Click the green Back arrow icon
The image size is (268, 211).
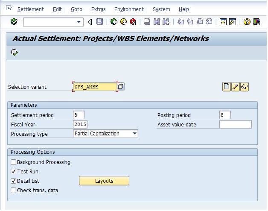[114, 22]
